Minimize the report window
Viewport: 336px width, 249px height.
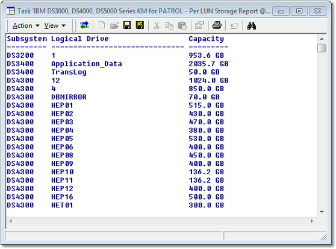(281, 11)
